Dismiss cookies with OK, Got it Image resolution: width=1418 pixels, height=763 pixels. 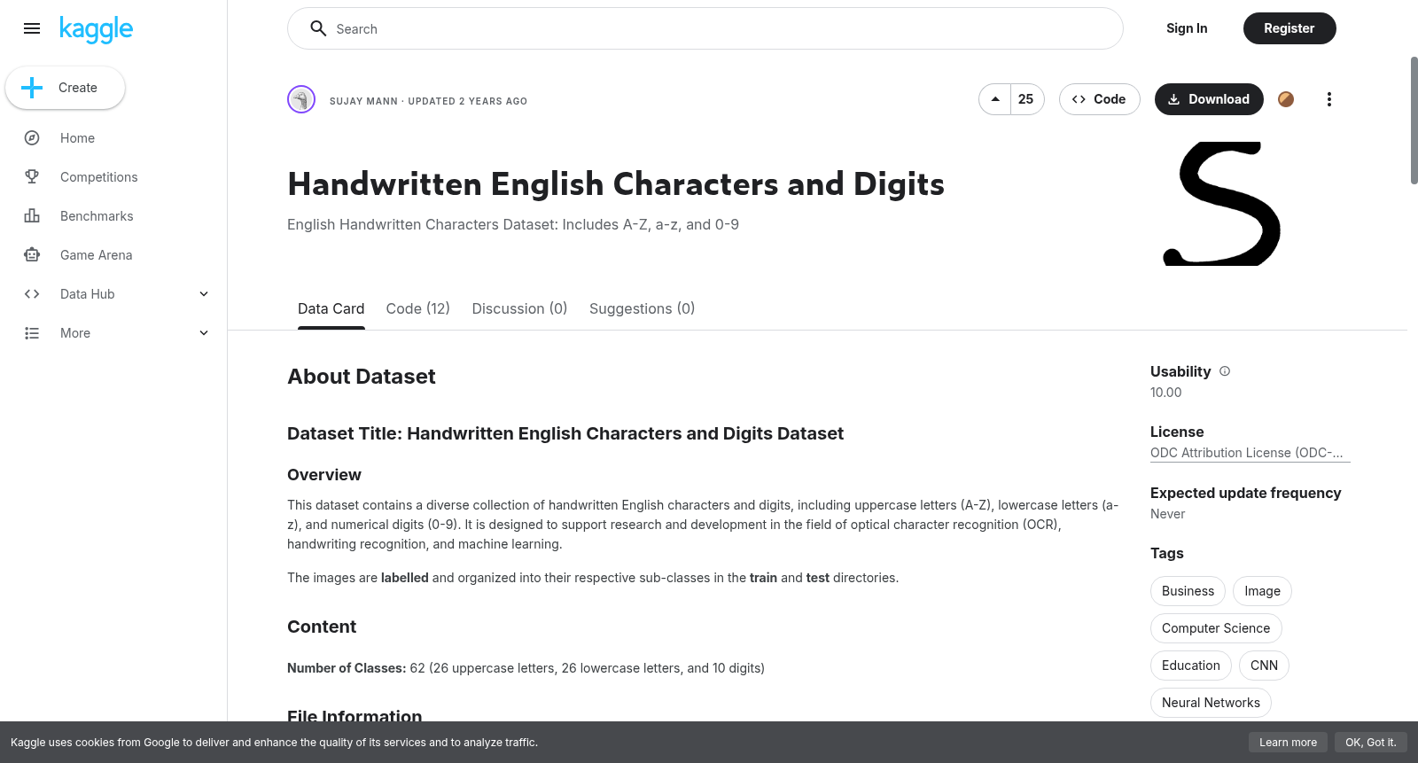point(1370,743)
